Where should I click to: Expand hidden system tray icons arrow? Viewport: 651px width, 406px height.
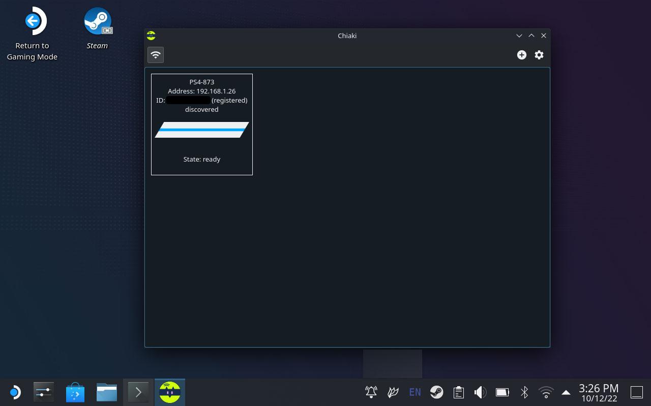[x=566, y=392]
